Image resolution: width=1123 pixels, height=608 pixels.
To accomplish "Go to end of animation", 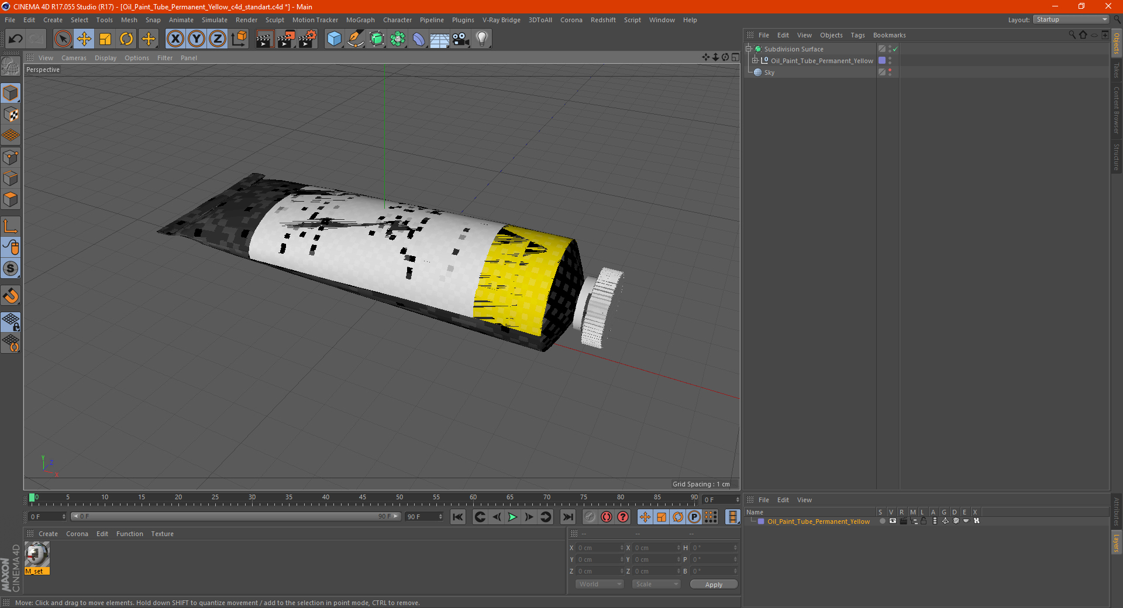I will click(x=567, y=517).
